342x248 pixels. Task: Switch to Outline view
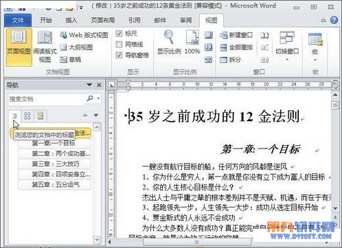76,47
